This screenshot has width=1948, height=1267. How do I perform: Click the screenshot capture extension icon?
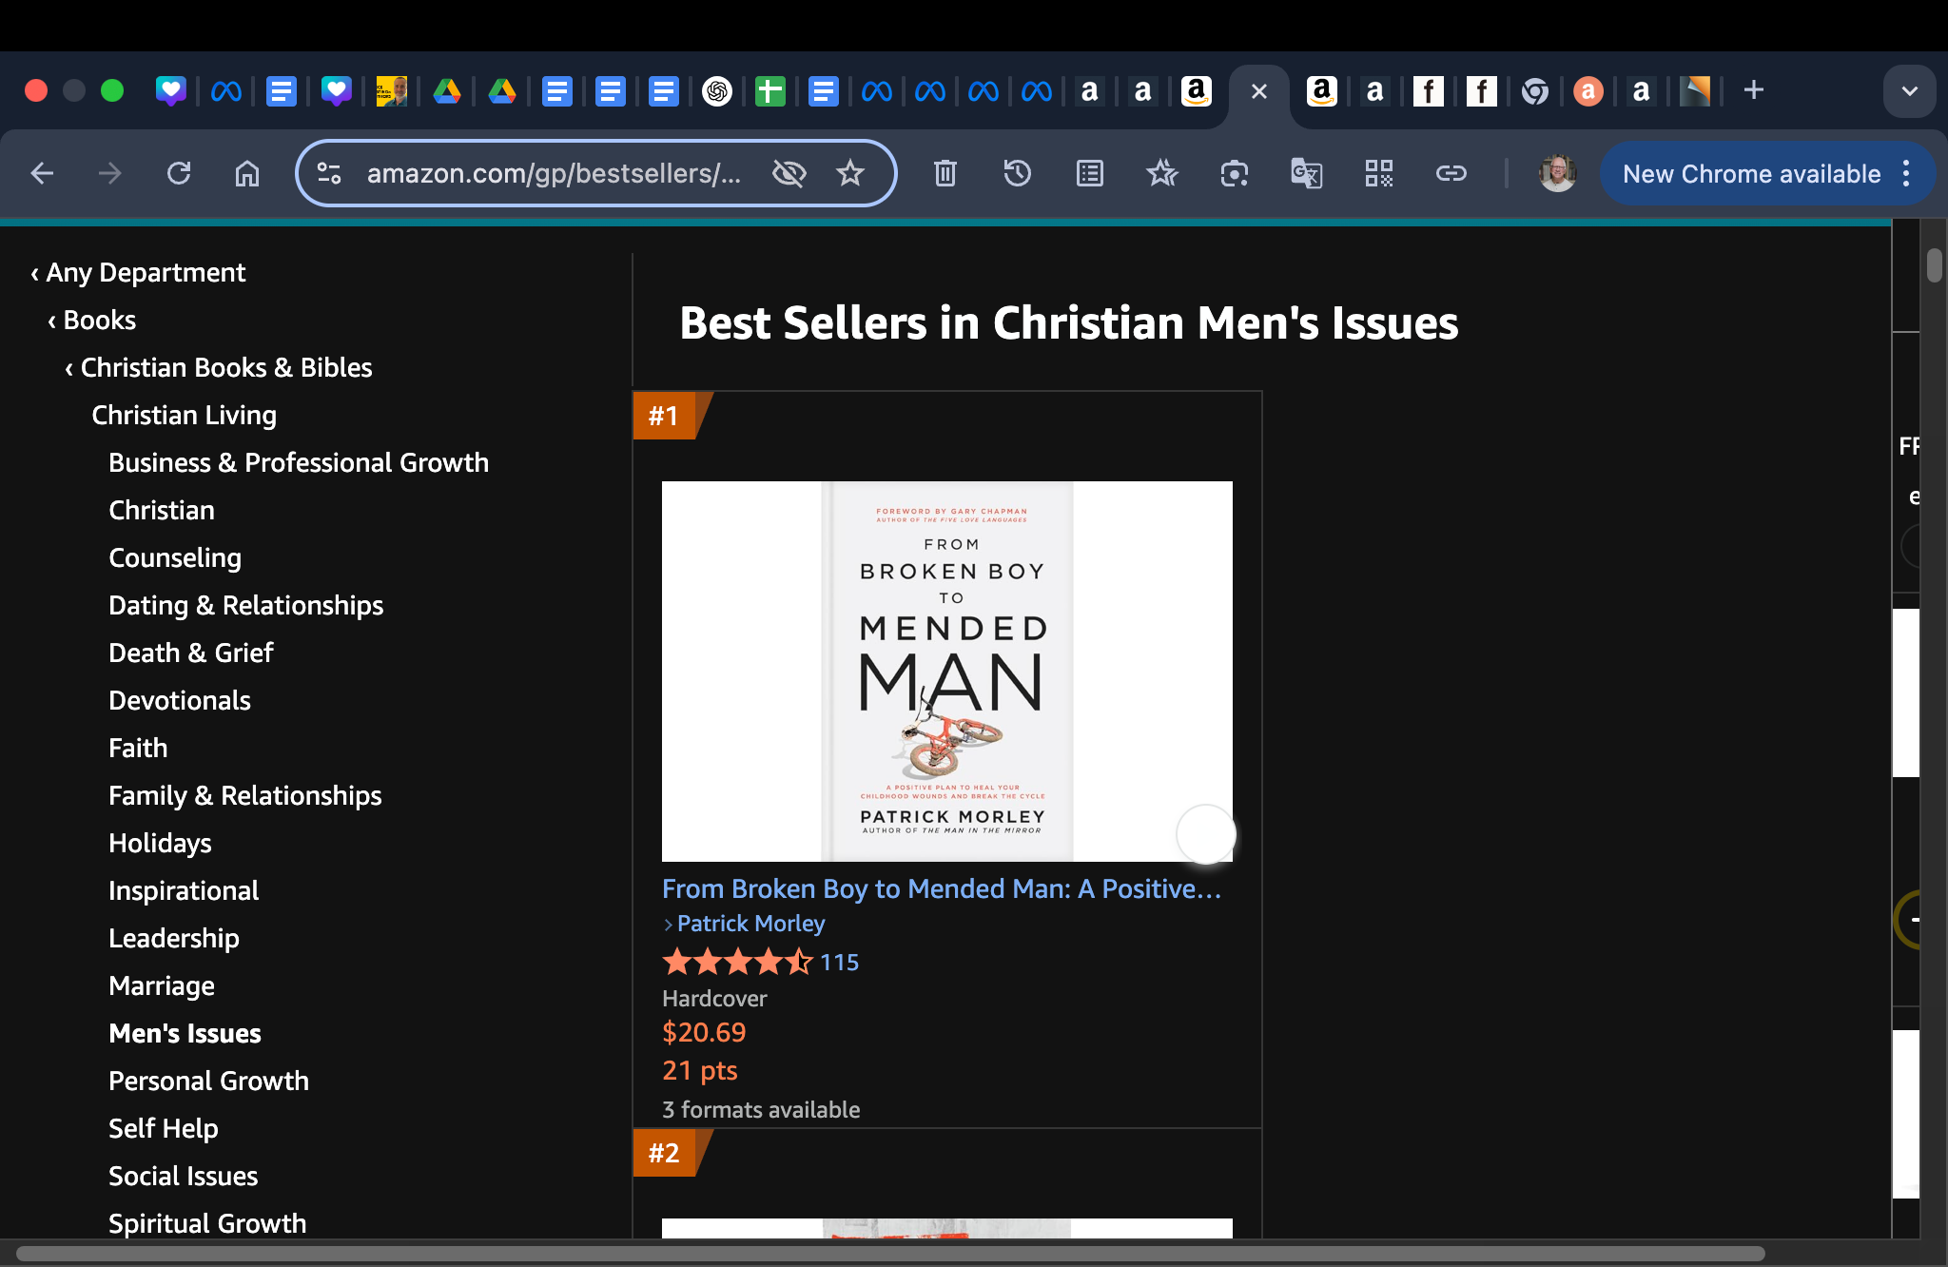[1234, 173]
